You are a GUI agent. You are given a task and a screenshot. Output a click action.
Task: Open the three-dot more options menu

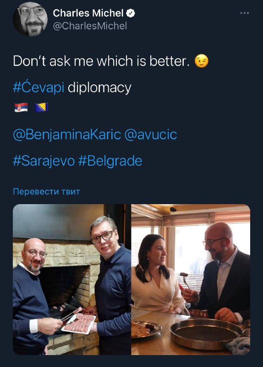(244, 13)
